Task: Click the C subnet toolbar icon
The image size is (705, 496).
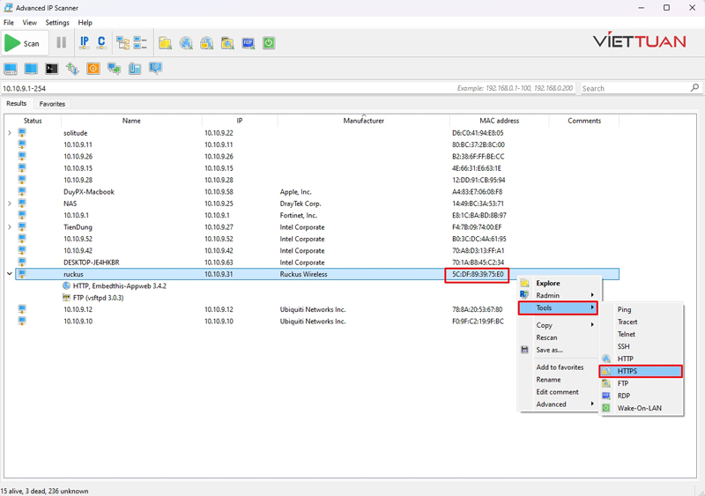Action: (101, 42)
